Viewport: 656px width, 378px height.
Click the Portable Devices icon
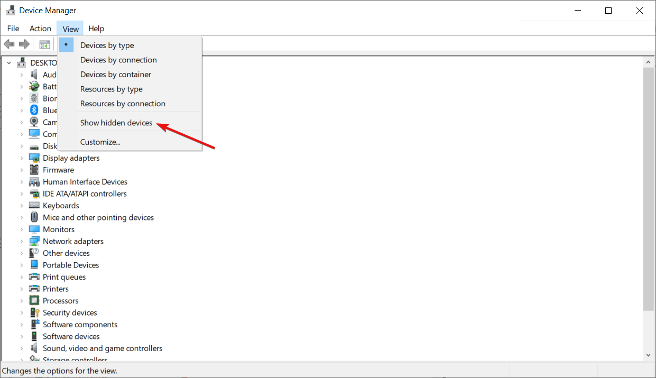34,265
